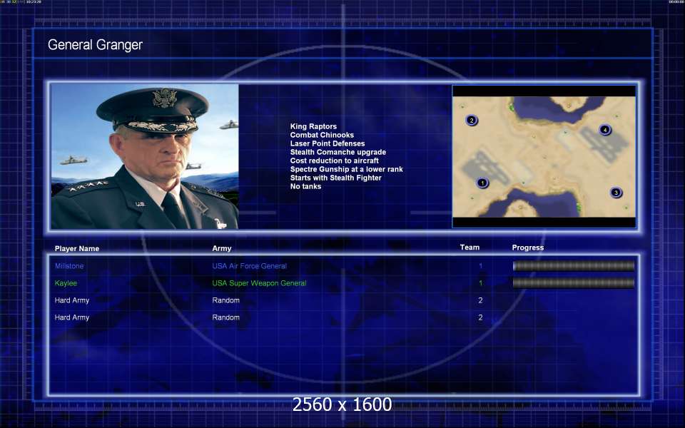The height and width of the screenshot is (428, 685).
Task: Click start position marker 1 on map
Action: 482,183
